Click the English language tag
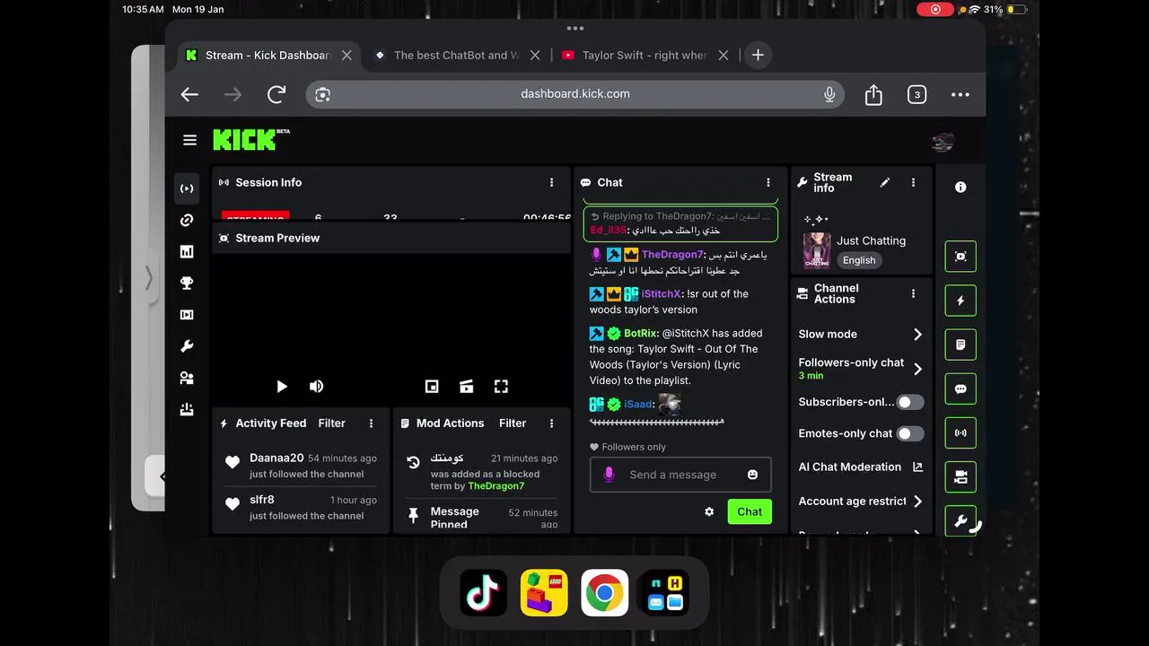Viewport: 1149px width, 646px height. click(x=859, y=260)
